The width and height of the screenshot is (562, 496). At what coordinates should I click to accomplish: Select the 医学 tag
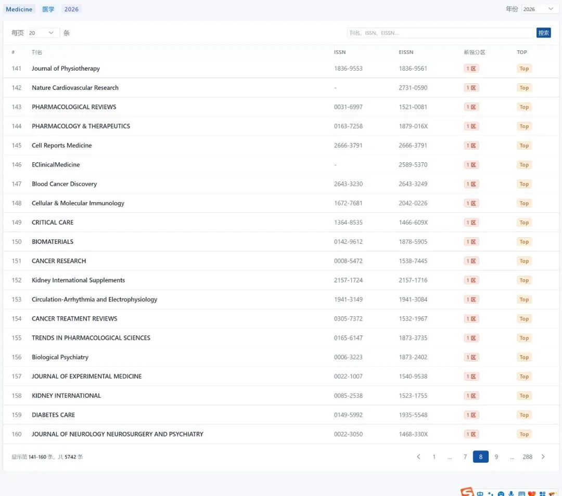[x=48, y=9]
